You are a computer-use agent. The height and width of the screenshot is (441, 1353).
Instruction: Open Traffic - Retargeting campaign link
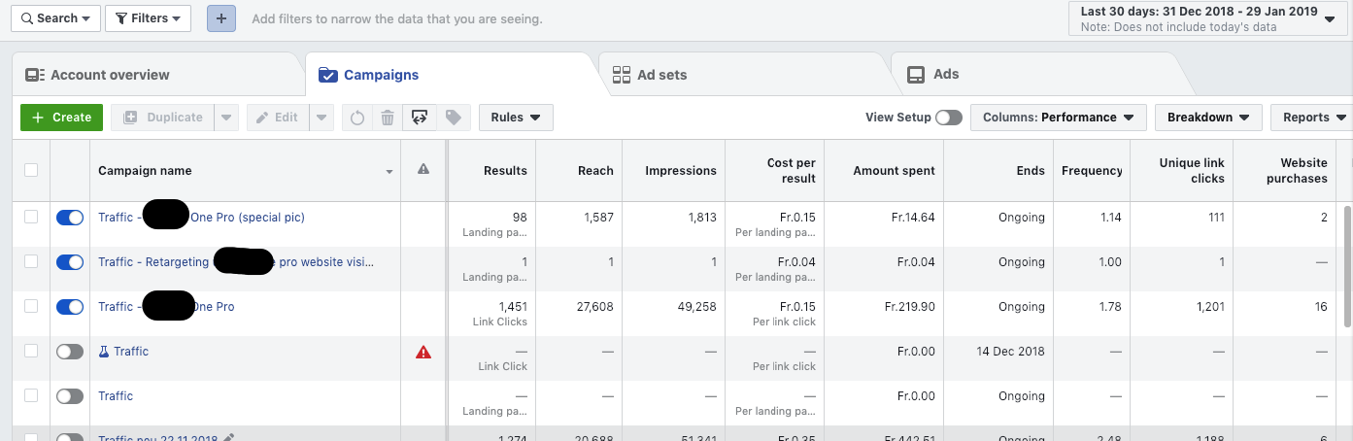click(235, 262)
